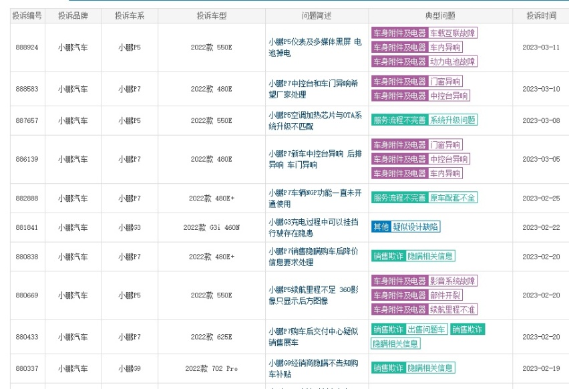Image resolution: width=569 pixels, height=389 pixels.
Task: Click series '小鹏G9' cell
Action: (x=130, y=368)
